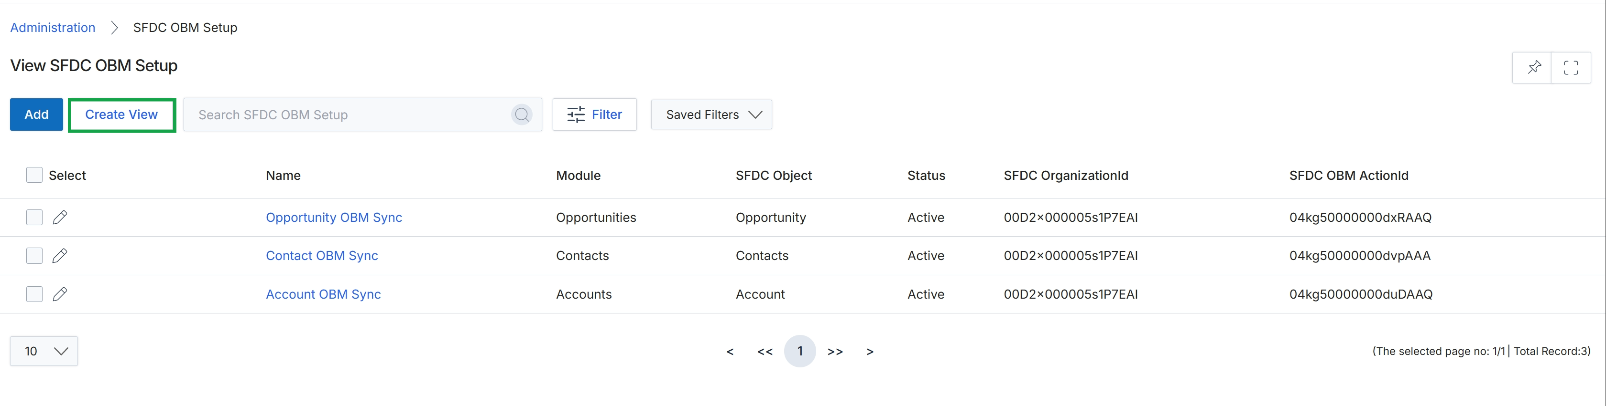Click the Name column header
The width and height of the screenshot is (1606, 406).
(x=283, y=176)
